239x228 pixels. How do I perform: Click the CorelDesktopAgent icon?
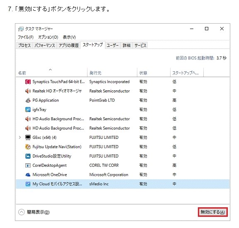(28, 165)
